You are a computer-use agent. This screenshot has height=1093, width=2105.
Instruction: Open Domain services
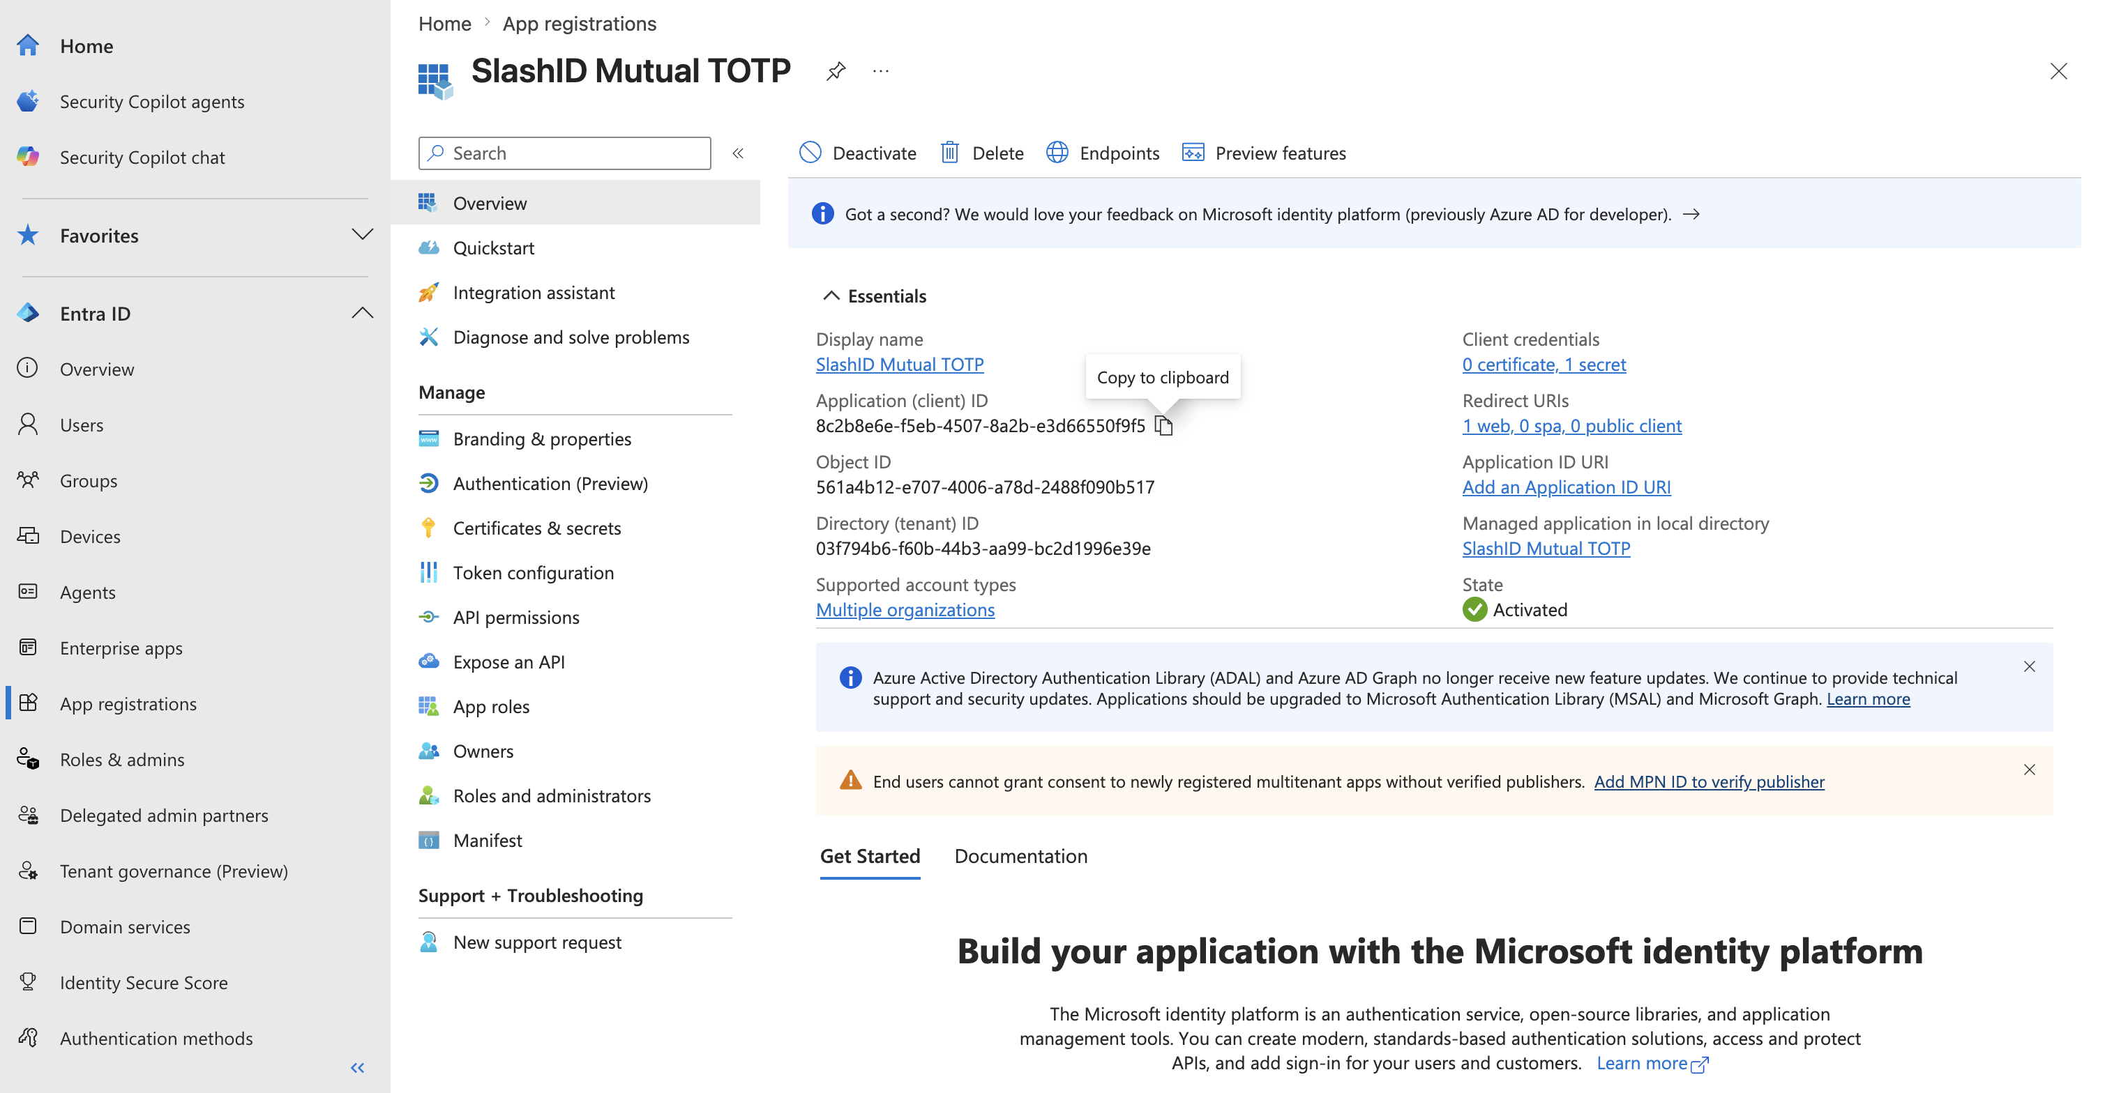pos(124,926)
